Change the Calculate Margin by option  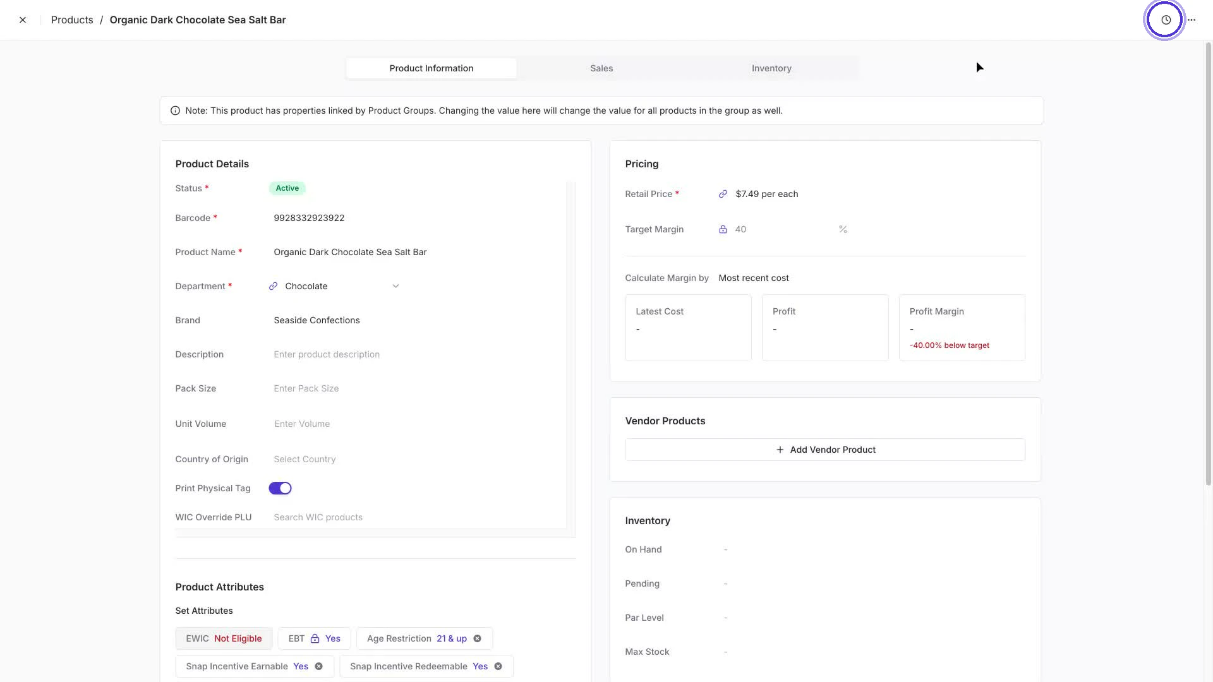click(754, 278)
